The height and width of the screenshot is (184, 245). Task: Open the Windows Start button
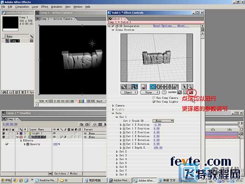[6, 180]
